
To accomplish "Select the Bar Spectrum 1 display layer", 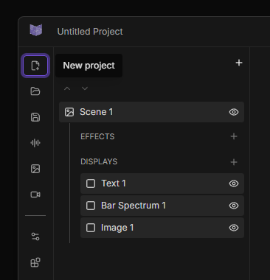I will click(x=162, y=206).
